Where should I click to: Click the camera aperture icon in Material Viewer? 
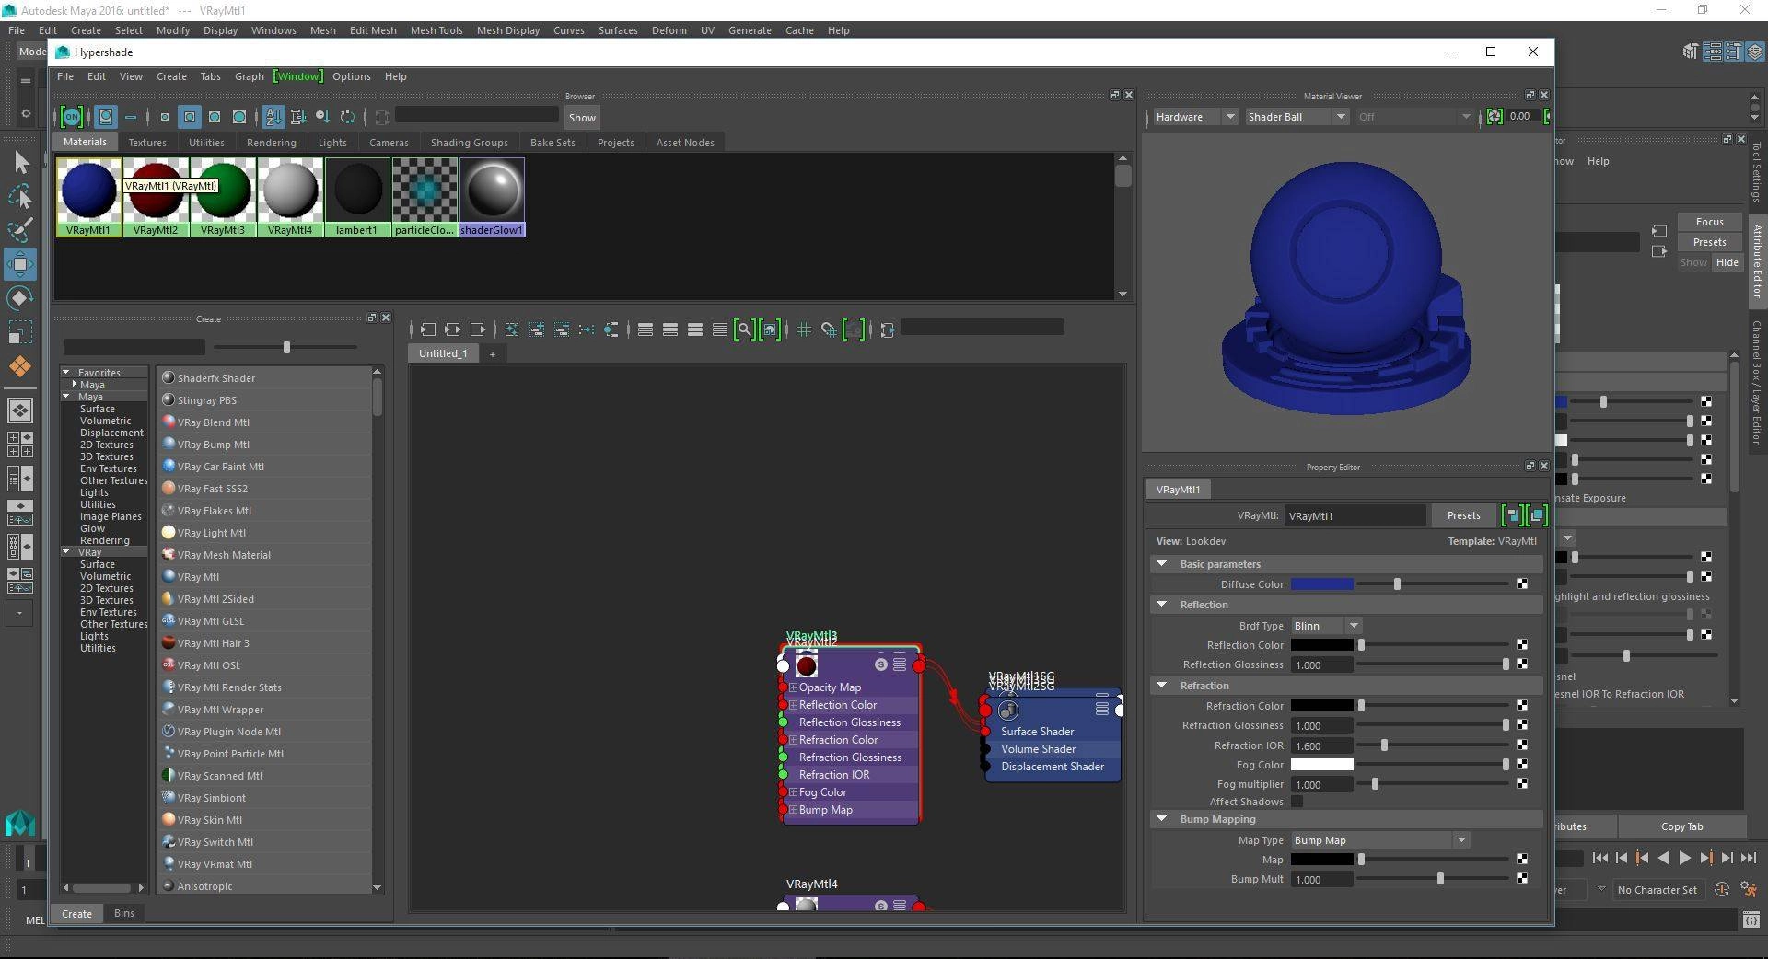1495,117
